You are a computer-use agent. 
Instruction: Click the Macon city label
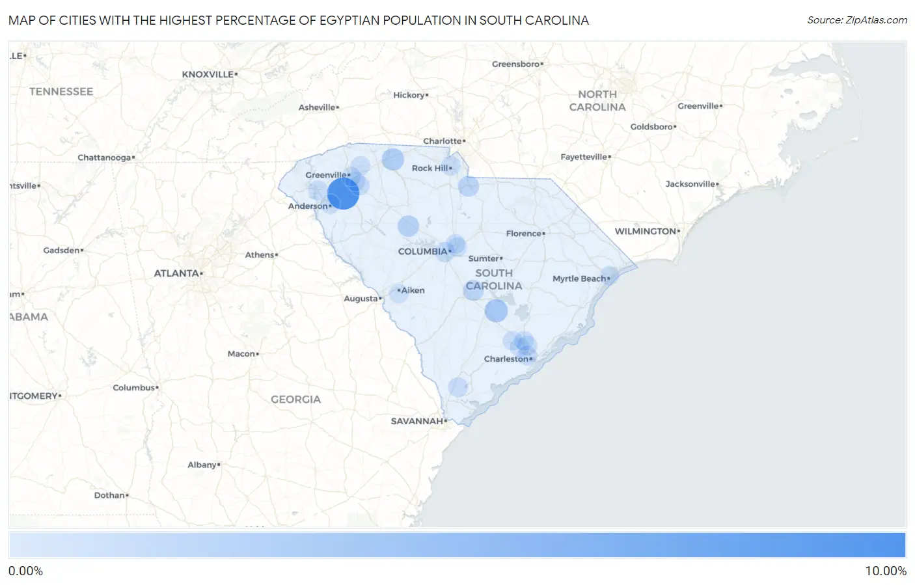coord(241,353)
